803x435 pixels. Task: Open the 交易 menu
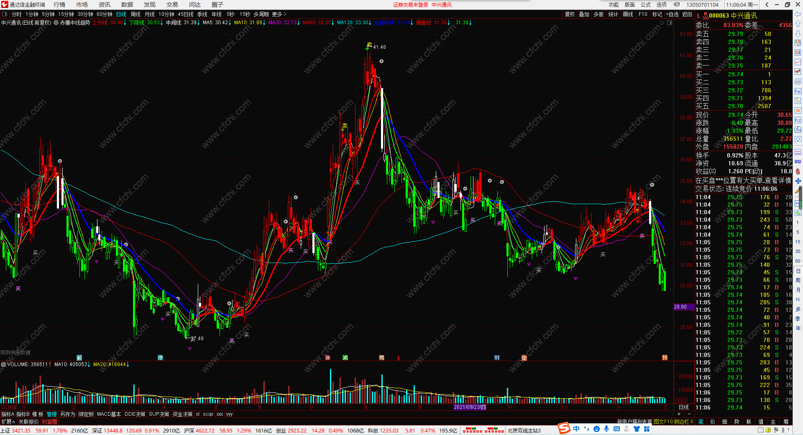click(172, 5)
